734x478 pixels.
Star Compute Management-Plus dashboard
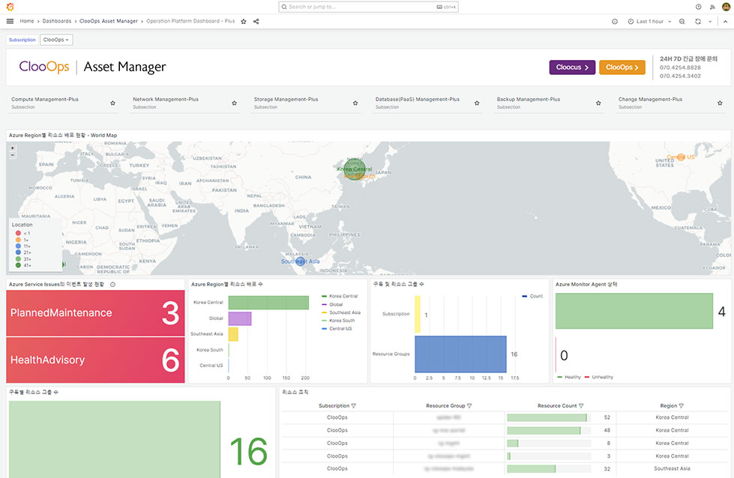[112, 103]
